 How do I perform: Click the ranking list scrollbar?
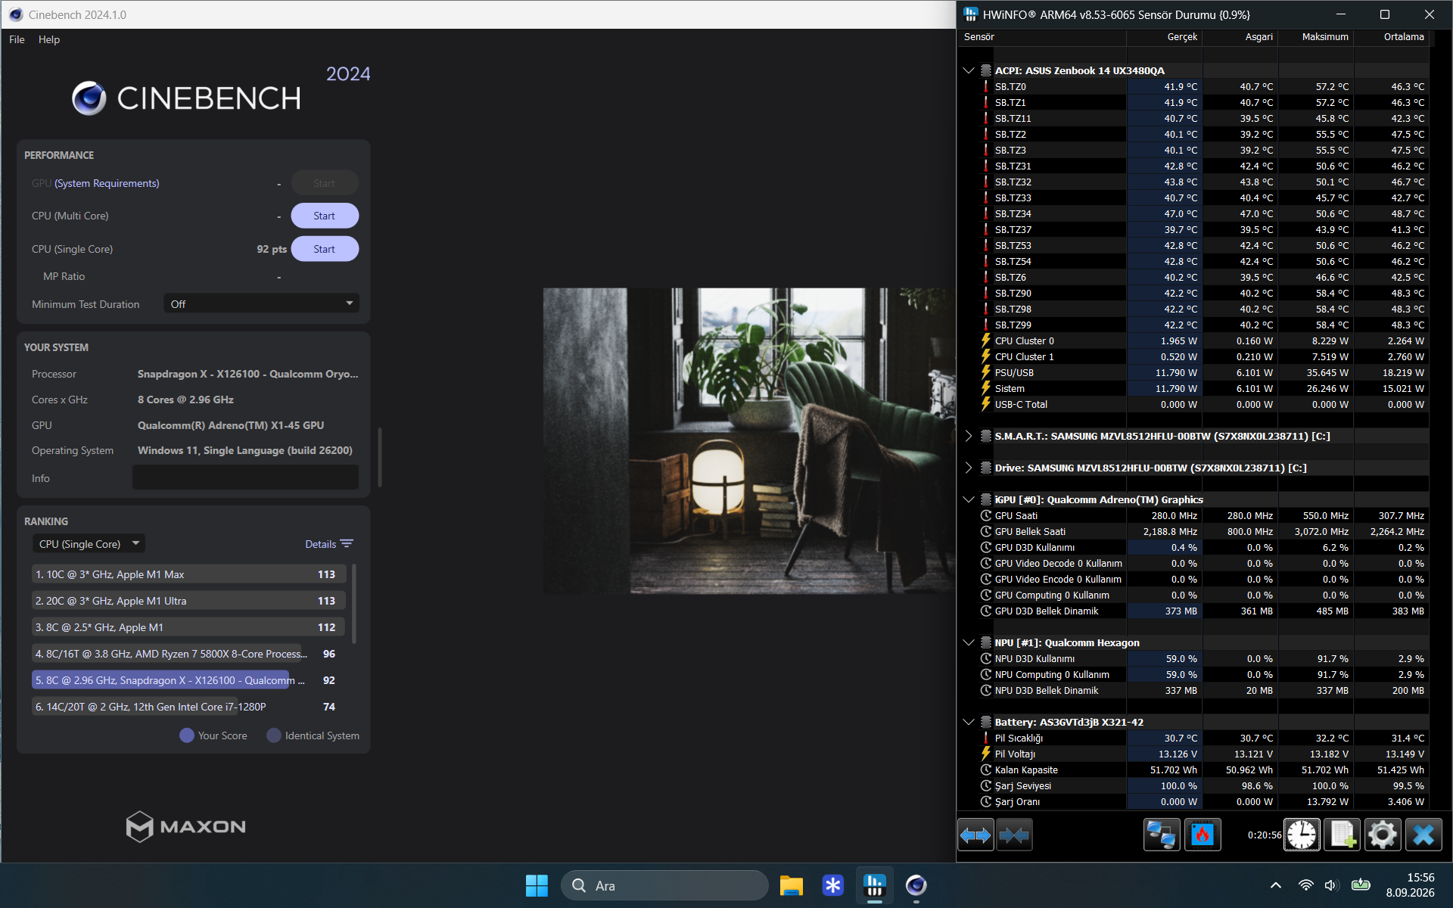(354, 604)
